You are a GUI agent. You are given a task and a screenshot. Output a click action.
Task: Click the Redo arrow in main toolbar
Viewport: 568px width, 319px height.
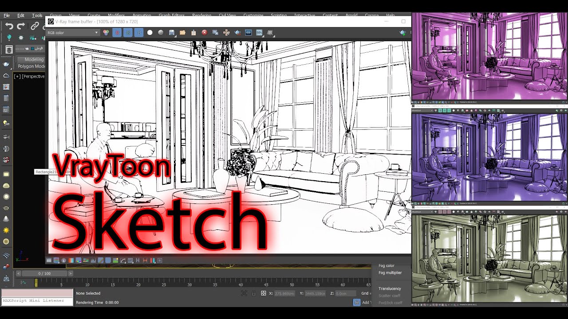click(21, 27)
